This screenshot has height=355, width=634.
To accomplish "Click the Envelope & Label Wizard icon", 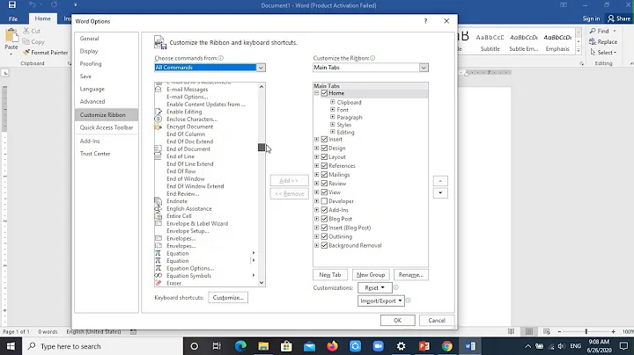I will [158, 223].
